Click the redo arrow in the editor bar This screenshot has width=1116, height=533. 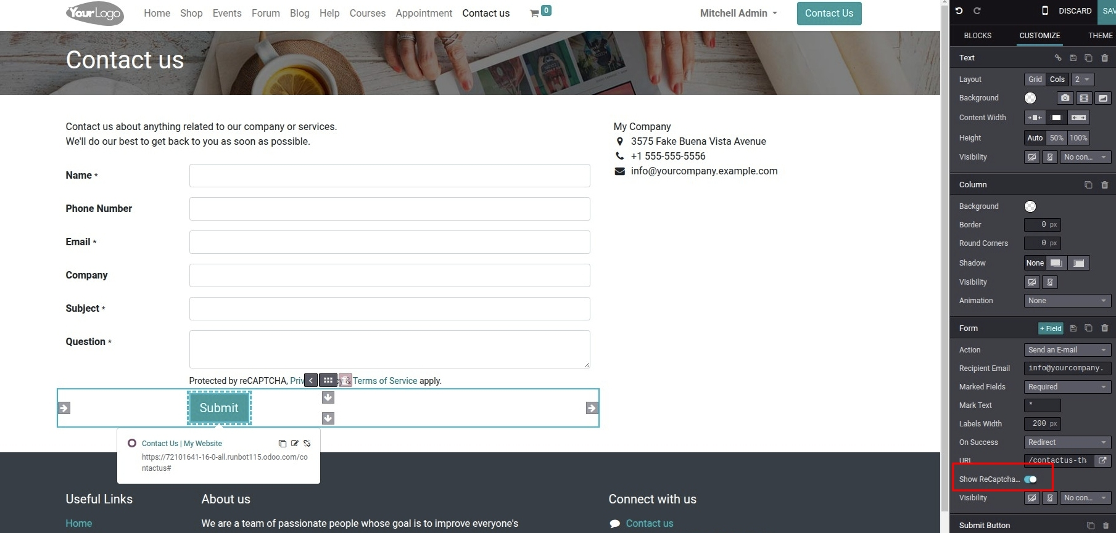tap(977, 10)
